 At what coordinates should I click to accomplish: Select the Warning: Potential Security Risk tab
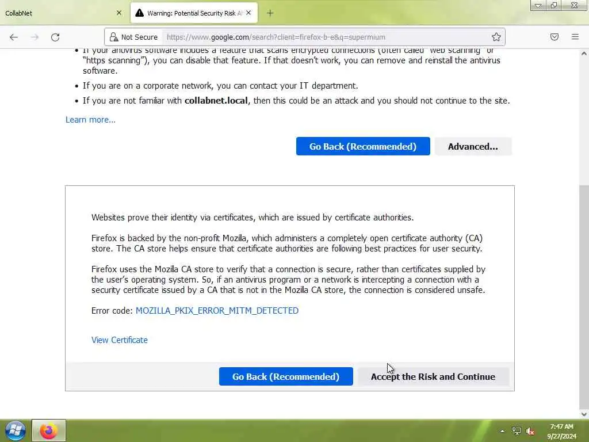tap(194, 13)
